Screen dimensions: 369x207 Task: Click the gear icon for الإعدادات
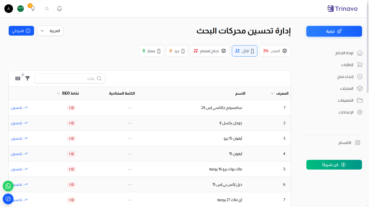[x=360, y=112]
